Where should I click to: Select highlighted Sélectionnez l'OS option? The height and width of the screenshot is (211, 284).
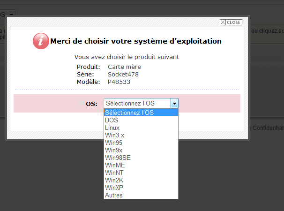tap(141, 113)
